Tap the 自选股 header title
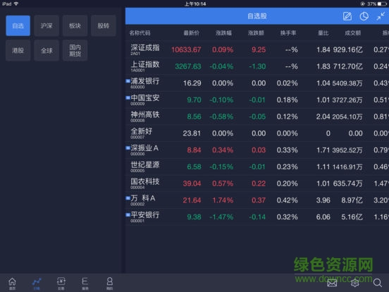Image resolution: width=389 pixels, height=292 pixels. (x=257, y=16)
